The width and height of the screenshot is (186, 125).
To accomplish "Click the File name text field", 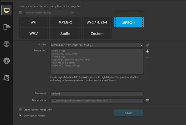I will click(97, 94).
